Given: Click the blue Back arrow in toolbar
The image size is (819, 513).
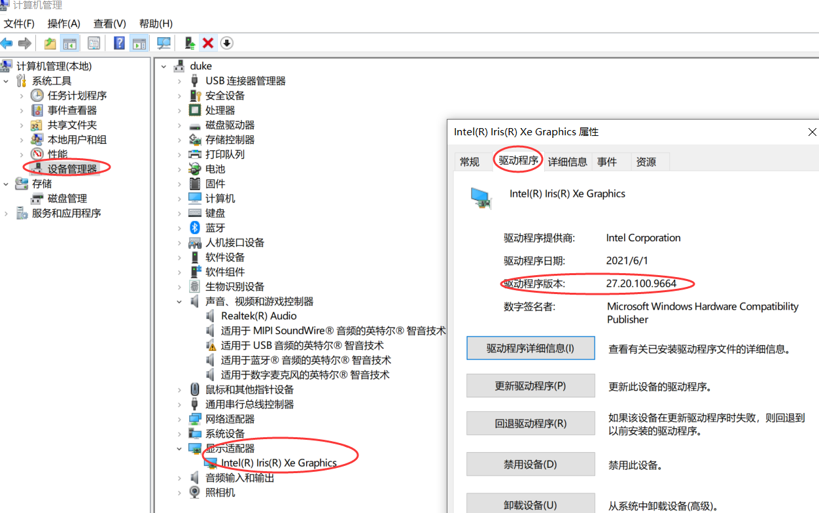Looking at the screenshot, I should [x=7, y=43].
